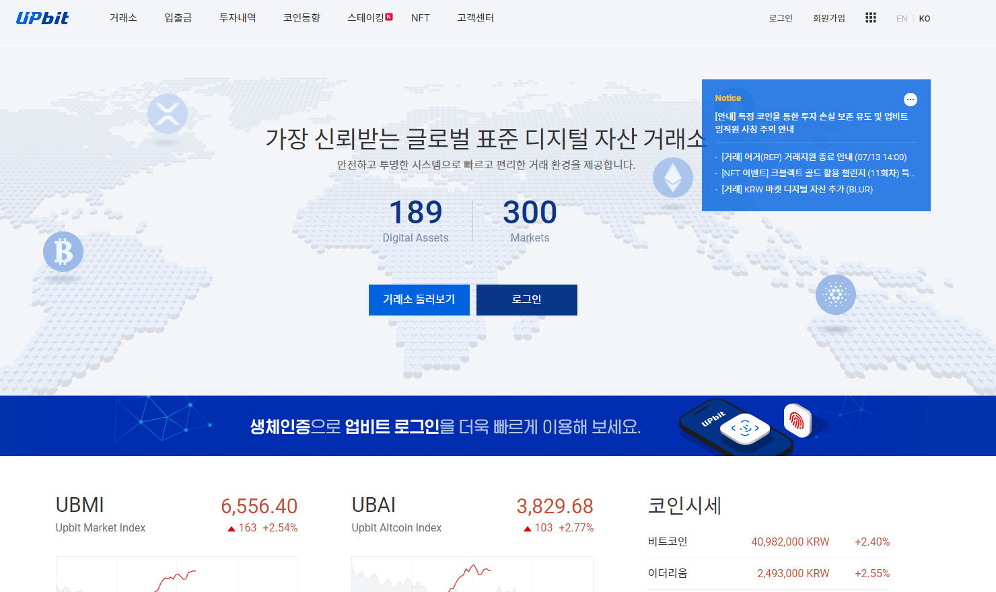Click the dark blue 로그인 button
The height and width of the screenshot is (592, 996).
527,300
